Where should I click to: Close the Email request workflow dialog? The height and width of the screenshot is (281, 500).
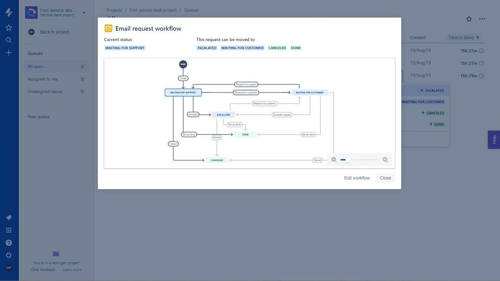tap(385, 178)
